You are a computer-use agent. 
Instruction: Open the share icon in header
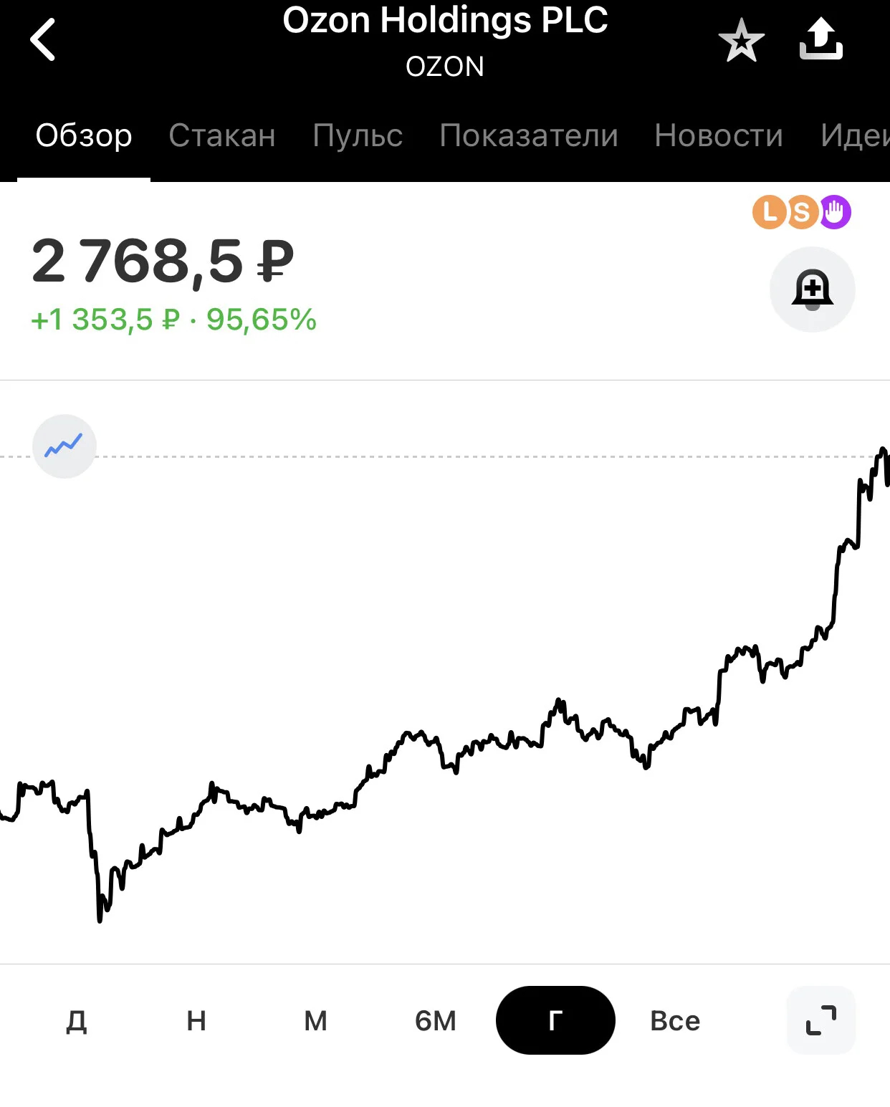(820, 39)
